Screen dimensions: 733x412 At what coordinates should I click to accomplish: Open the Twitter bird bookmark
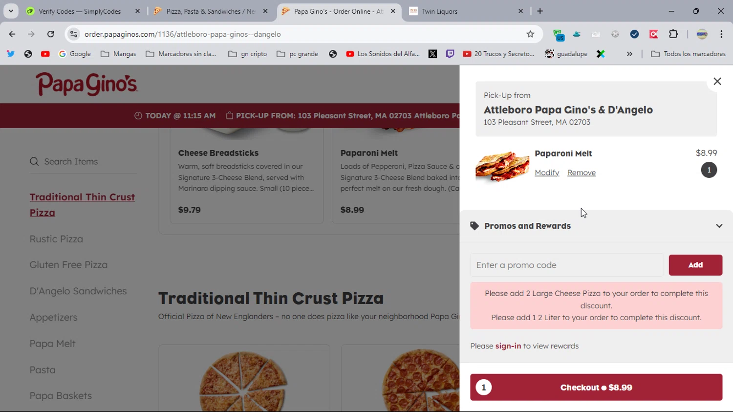pos(10,54)
